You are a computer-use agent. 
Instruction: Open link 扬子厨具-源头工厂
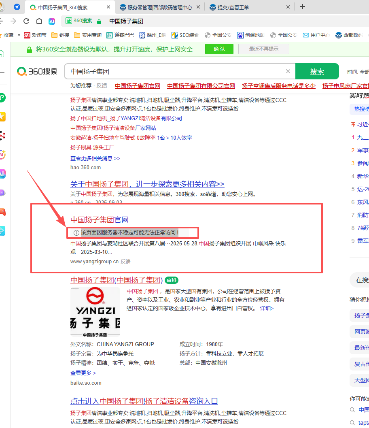click(x=92, y=148)
